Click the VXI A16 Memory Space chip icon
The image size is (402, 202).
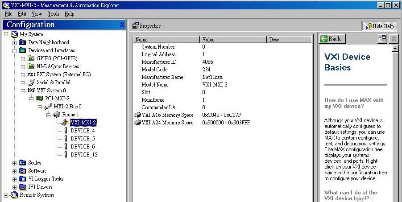(x=137, y=115)
